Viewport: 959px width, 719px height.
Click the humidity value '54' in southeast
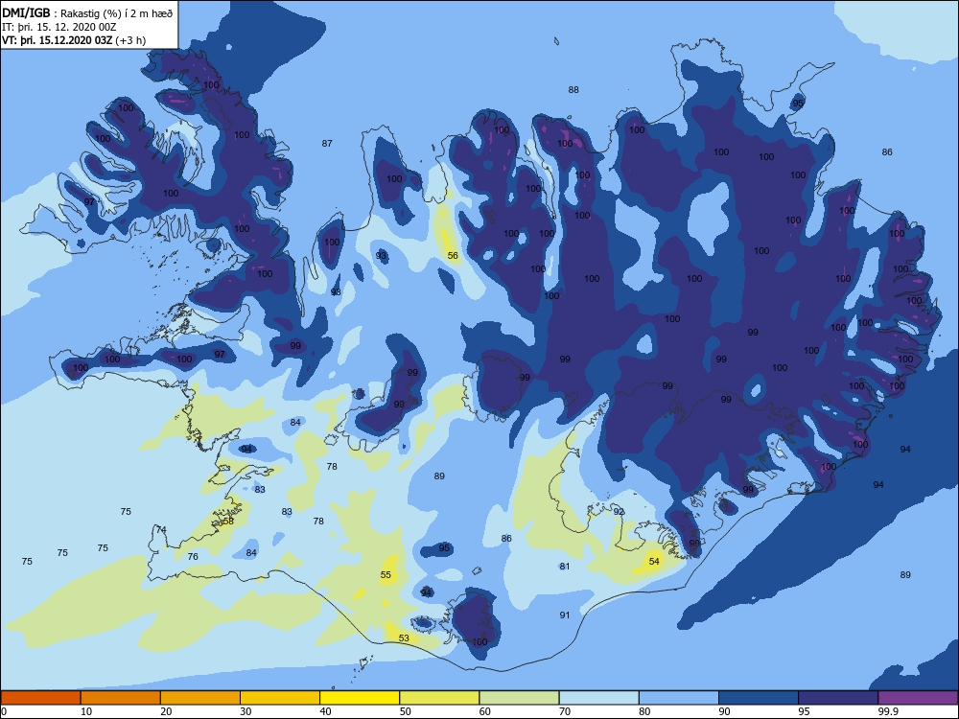654,561
